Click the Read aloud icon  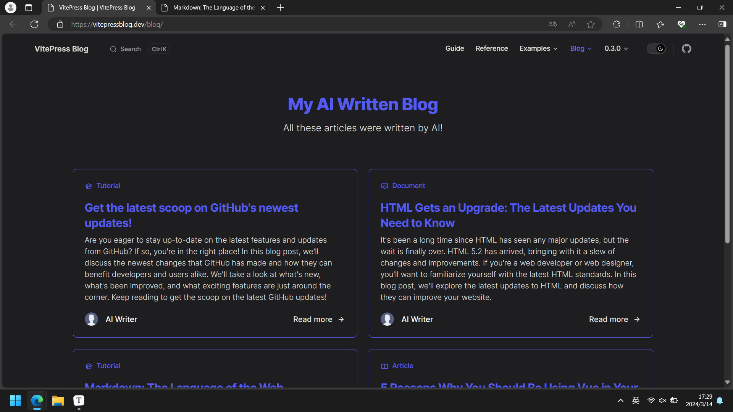572,24
